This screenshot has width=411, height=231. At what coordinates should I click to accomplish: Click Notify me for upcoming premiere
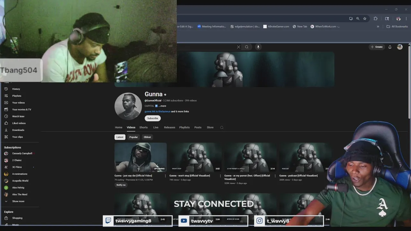coord(121,185)
